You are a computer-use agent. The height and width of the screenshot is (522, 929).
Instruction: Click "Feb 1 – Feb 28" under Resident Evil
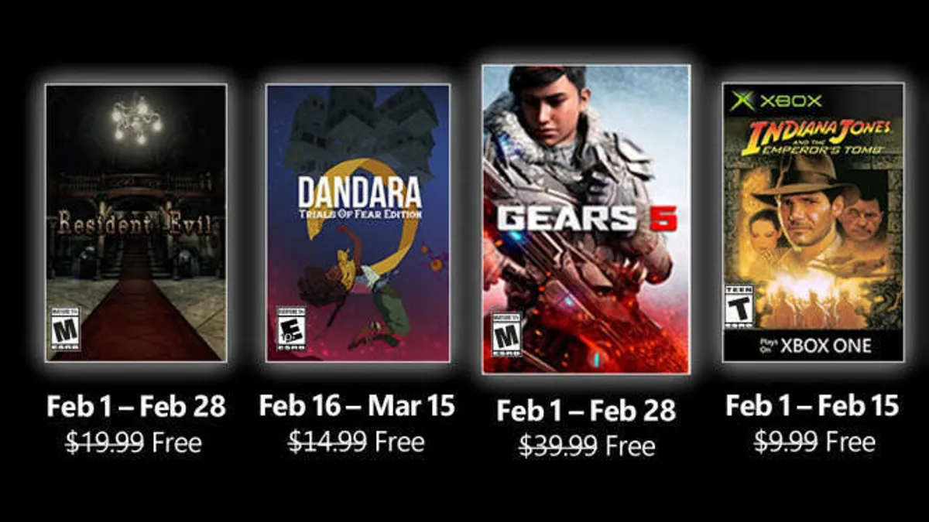point(136,406)
